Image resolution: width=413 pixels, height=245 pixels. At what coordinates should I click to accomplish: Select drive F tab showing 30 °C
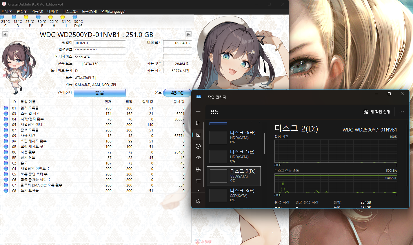pos(42,21)
